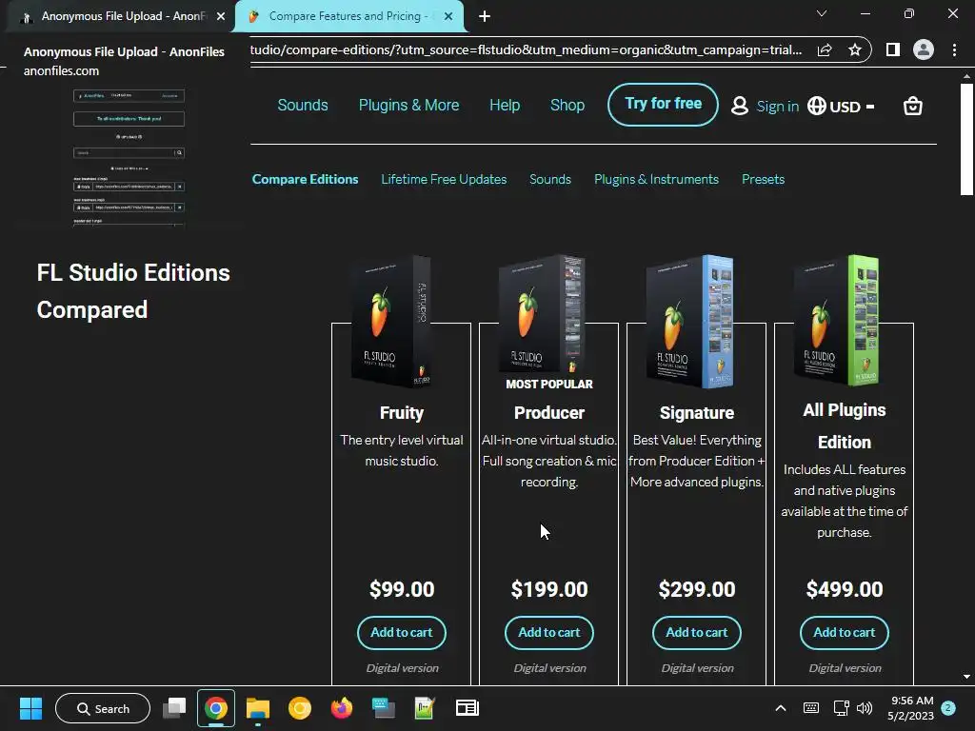Open the tab search chevron
This screenshot has width=975, height=731.
(822, 13)
